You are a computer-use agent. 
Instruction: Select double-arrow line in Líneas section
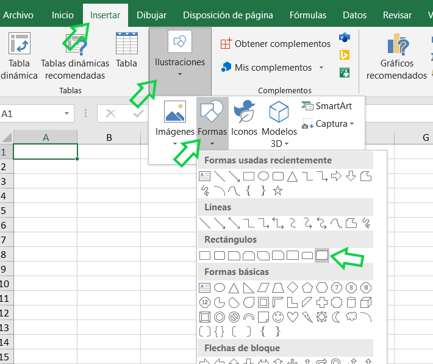point(234,223)
